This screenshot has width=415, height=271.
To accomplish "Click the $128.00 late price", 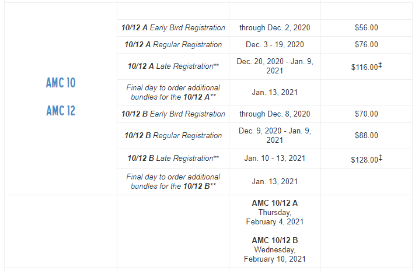I will pos(367,159).
